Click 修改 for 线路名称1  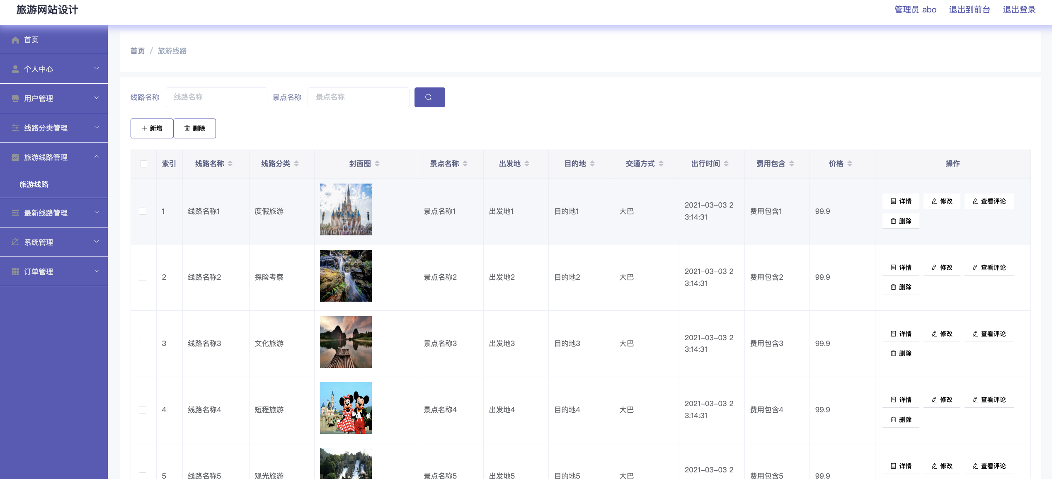pos(942,201)
